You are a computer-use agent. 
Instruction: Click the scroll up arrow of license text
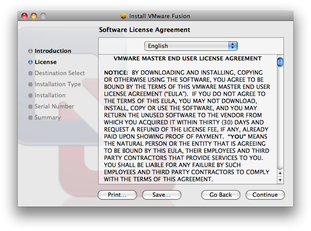coord(280,173)
